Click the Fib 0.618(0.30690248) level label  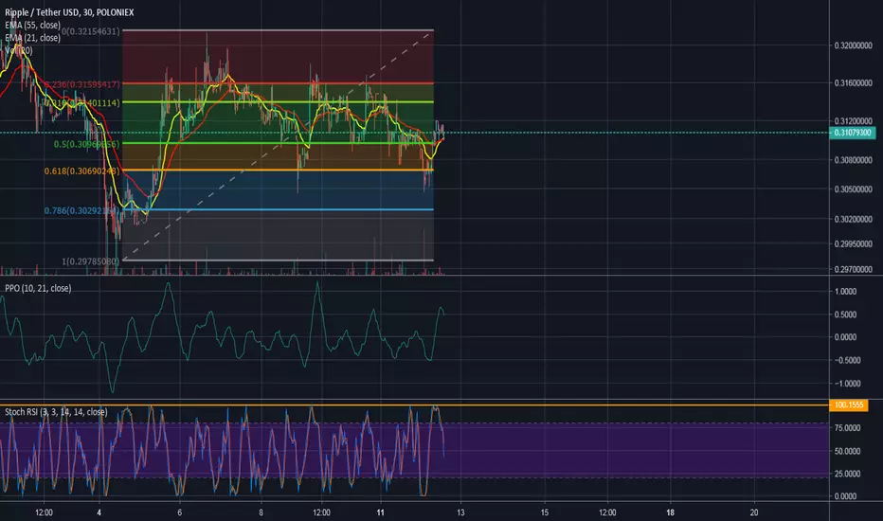82,171
